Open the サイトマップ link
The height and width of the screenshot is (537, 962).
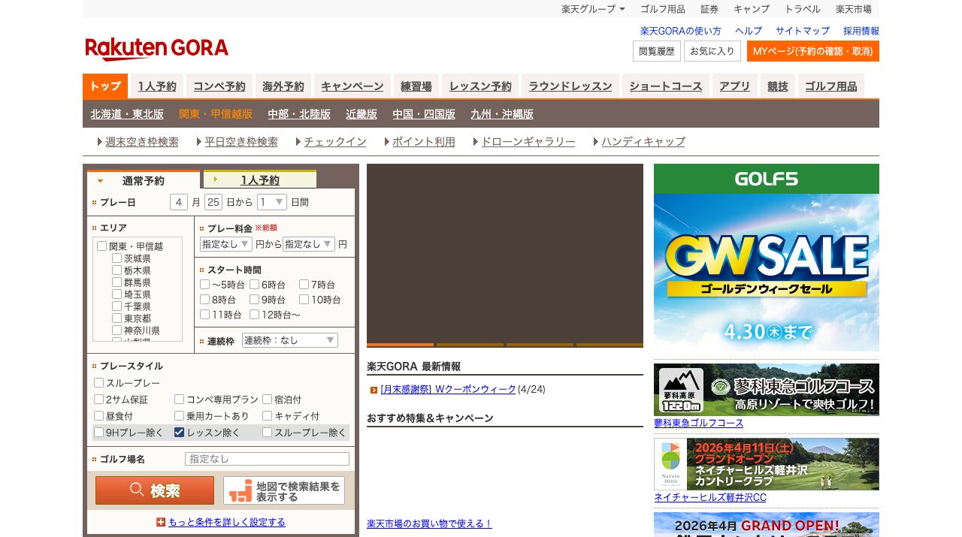[x=803, y=31]
